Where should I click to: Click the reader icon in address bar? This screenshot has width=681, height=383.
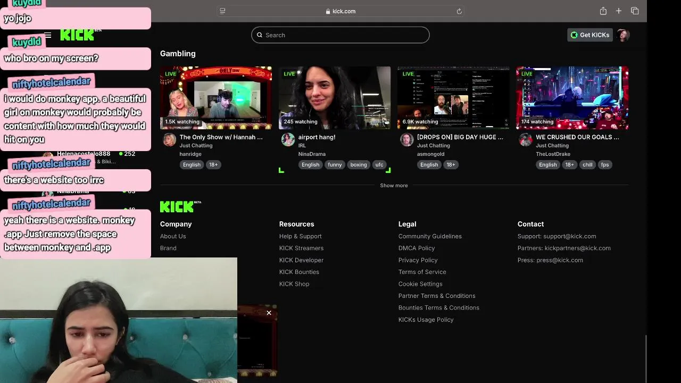(x=222, y=11)
